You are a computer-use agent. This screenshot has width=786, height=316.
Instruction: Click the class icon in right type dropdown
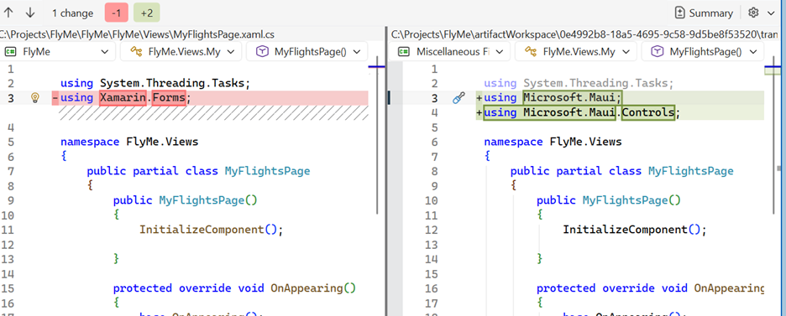tap(531, 51)
